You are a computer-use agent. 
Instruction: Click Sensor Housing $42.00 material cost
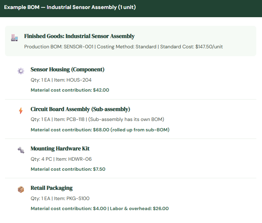pyautogui.click(x=70, y=90)
